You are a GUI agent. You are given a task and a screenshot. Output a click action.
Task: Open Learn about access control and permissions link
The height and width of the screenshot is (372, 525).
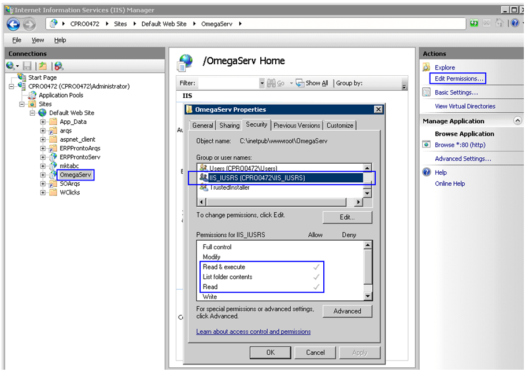[x=253, y=332]
